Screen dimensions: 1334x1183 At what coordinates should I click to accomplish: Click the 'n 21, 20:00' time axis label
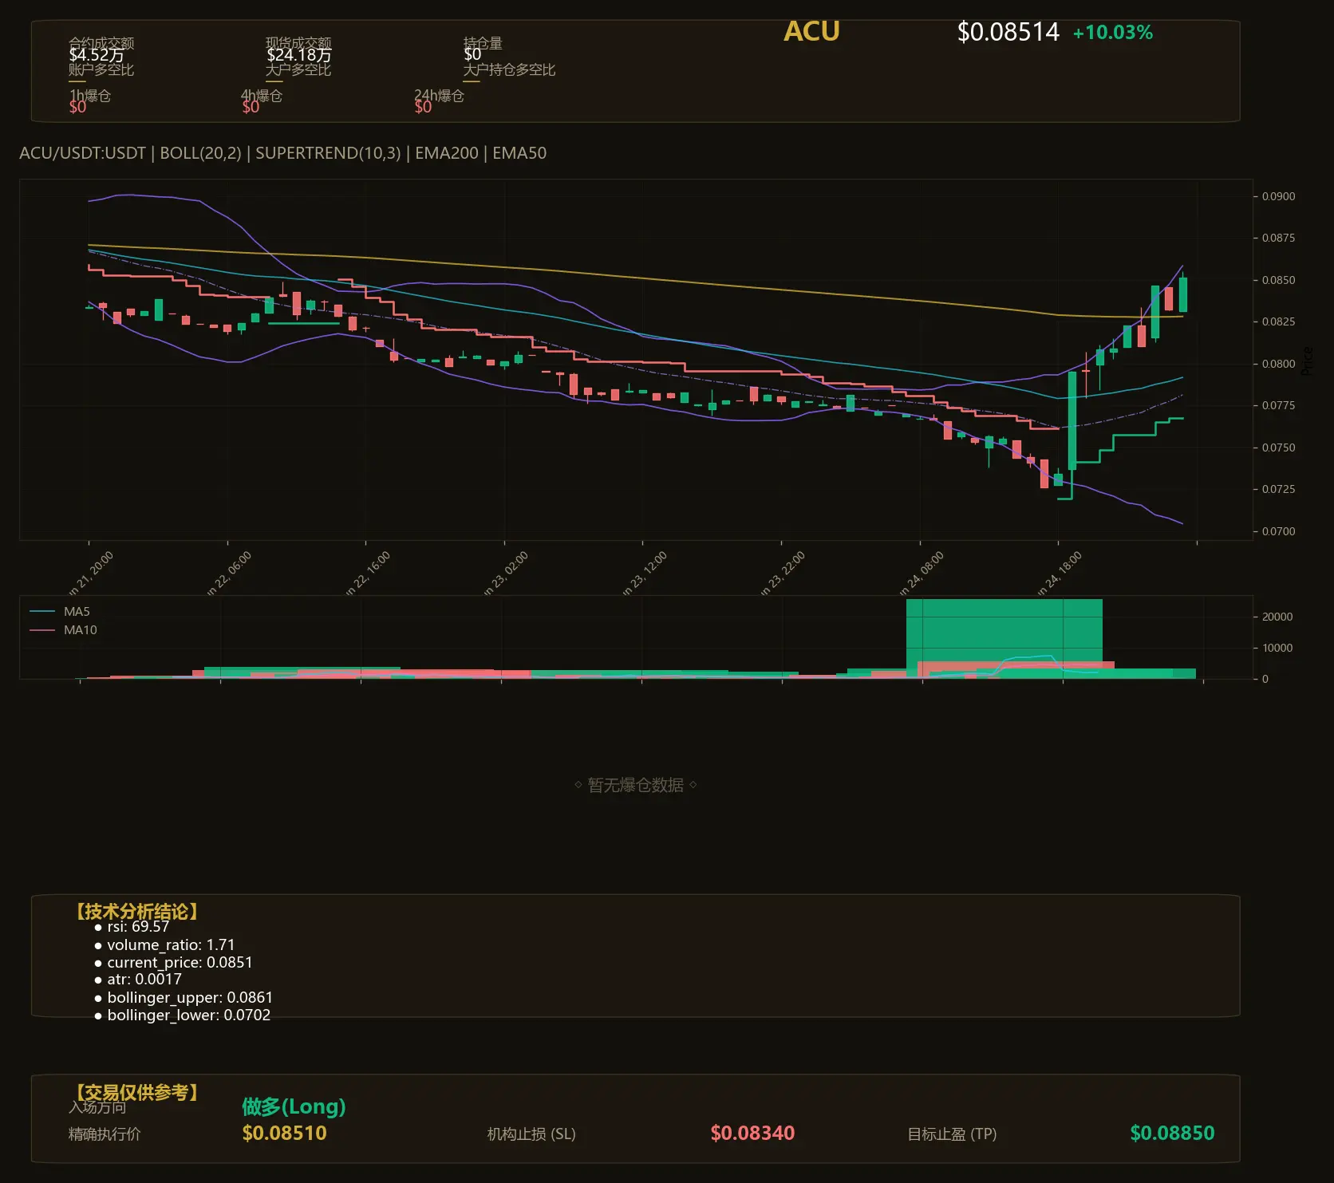point(90,573)
